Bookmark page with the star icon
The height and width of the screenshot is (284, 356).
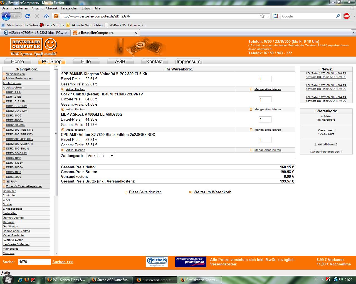point(262,16)
